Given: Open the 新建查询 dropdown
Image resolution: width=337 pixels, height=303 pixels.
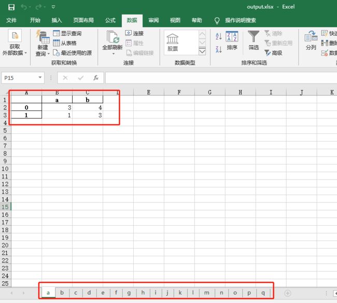Looking at the screenshot, I should pyautogui.click(x=43, y=43).
